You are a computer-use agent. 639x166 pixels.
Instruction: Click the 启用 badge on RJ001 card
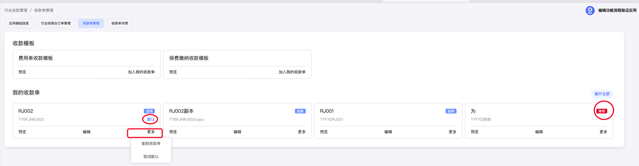pyautogui.click(x=451, y=111)
